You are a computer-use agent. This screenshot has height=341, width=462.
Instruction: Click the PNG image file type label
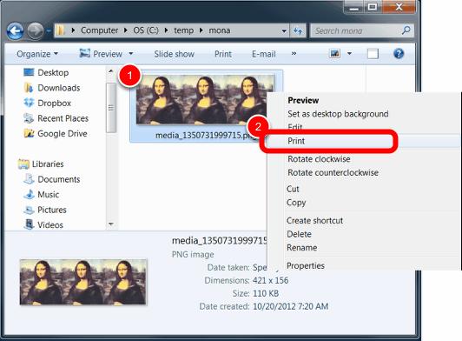193,255
